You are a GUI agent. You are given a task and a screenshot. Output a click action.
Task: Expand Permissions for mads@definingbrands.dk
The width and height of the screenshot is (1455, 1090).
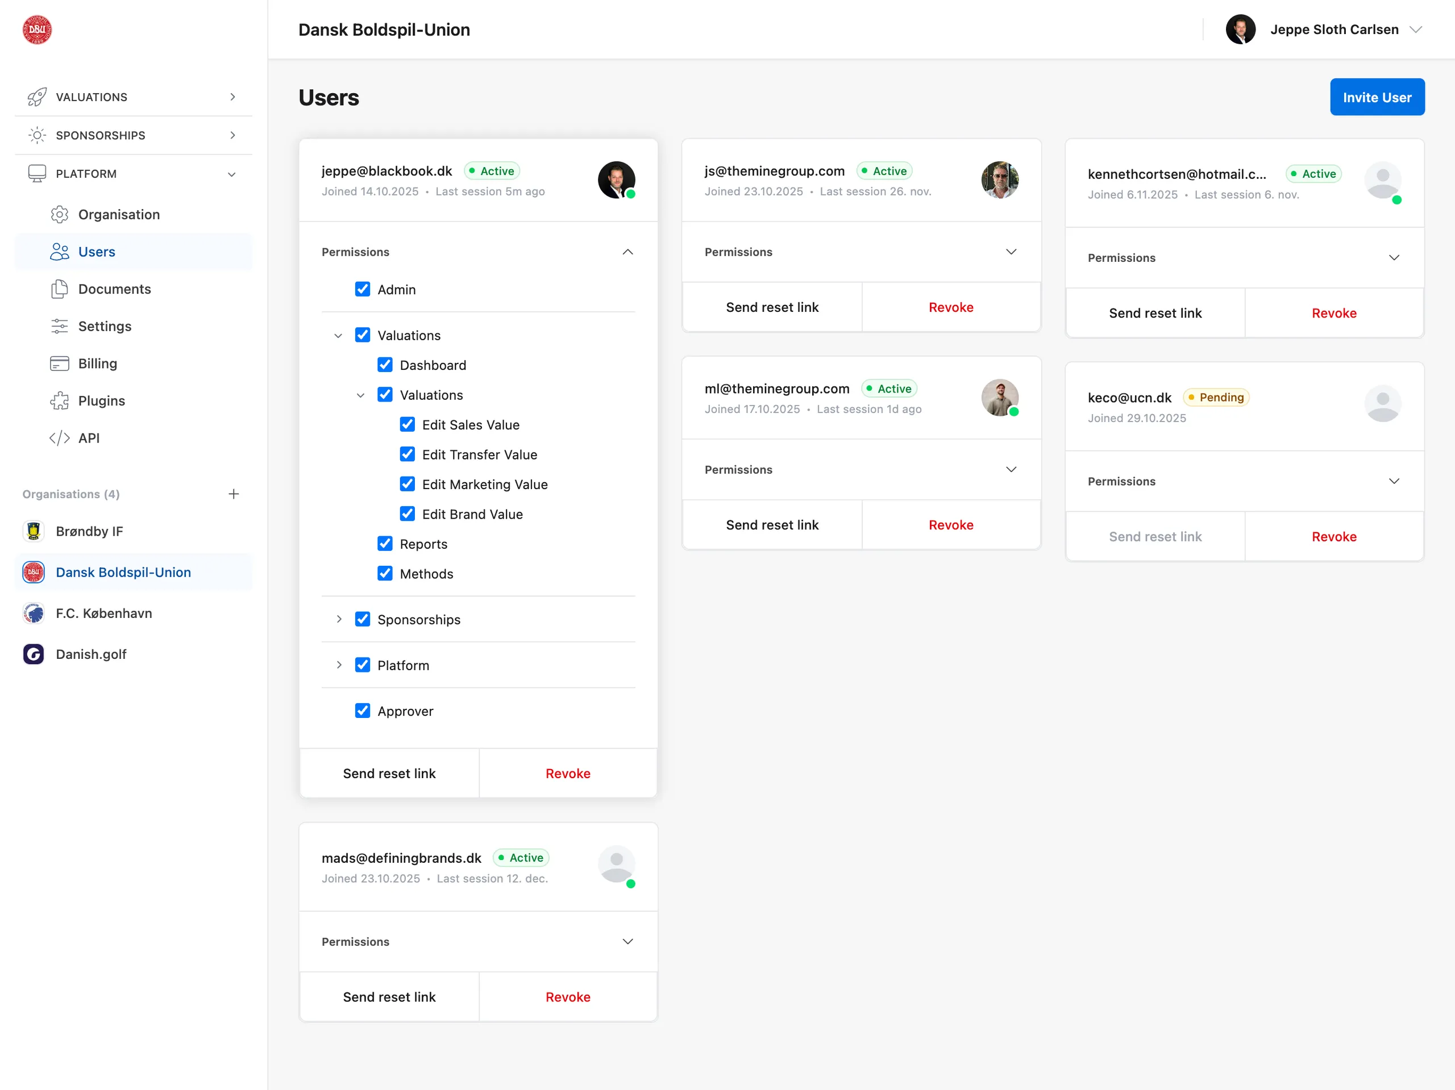628,941
